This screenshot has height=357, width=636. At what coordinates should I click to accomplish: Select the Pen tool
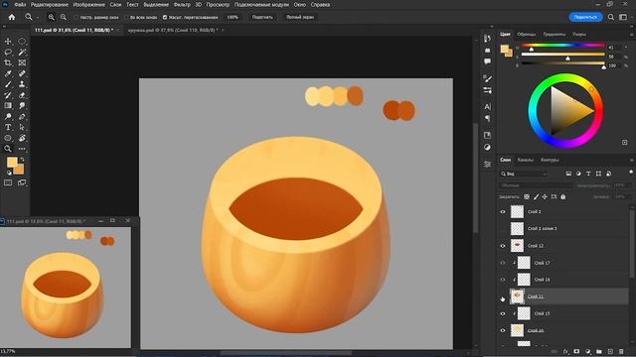[22, 117]
